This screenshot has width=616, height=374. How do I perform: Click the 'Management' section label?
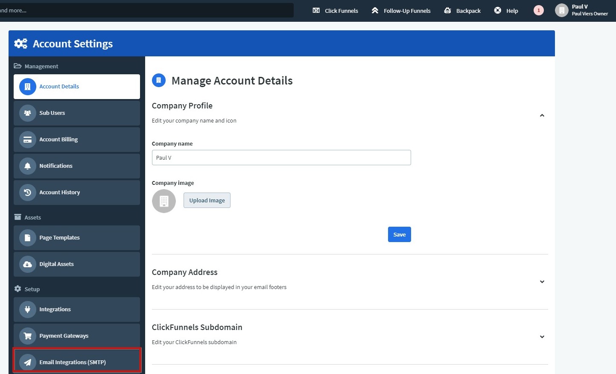pos(41,67)
